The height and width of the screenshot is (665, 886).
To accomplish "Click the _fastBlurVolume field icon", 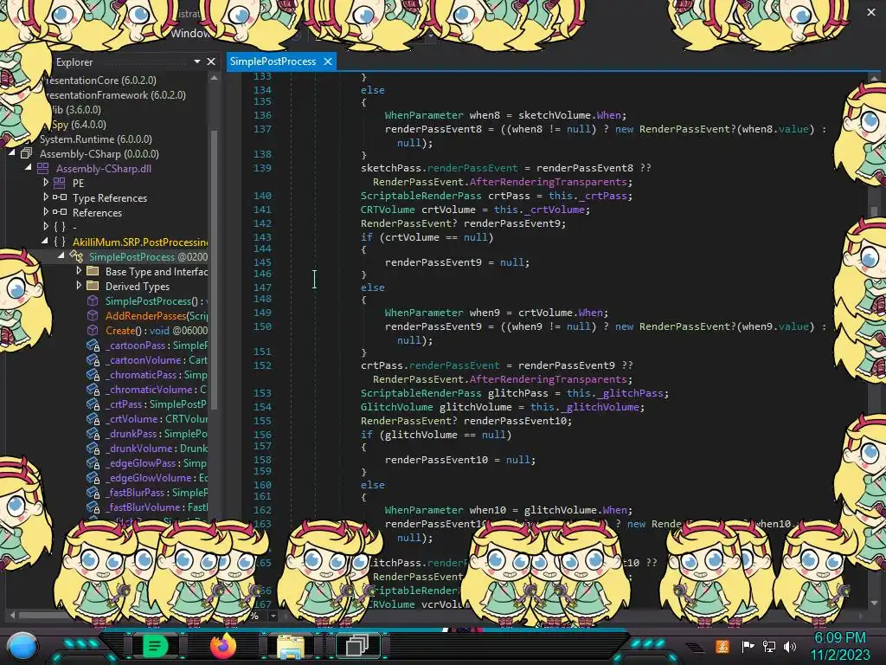I will click(x=93, y=507).
